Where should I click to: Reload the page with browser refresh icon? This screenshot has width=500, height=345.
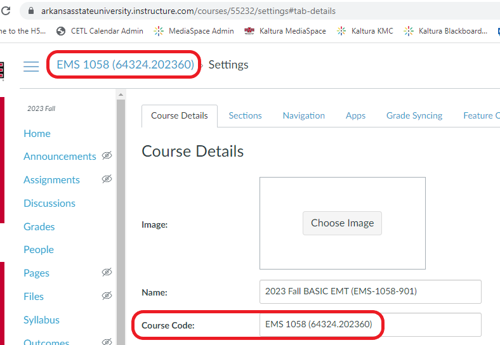tap(6, 11)
